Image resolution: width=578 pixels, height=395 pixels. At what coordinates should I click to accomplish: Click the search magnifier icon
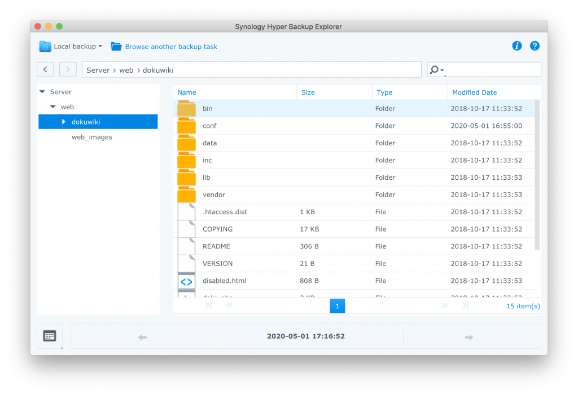[434, 69]
